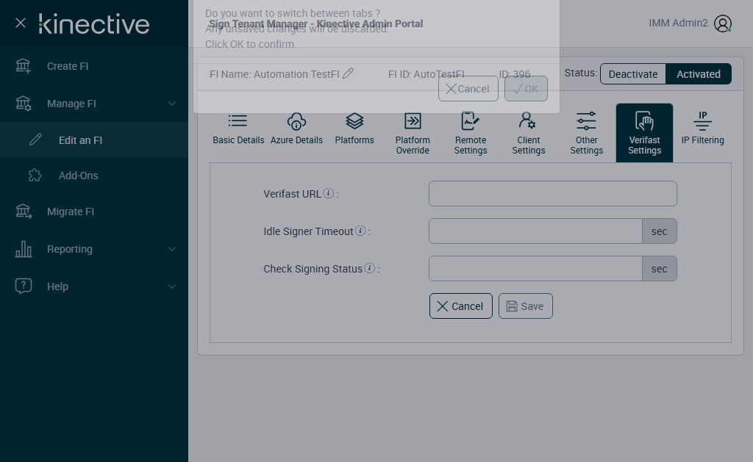
Task: Click the Migrate FI bank arrow icon
Action: 24,212
